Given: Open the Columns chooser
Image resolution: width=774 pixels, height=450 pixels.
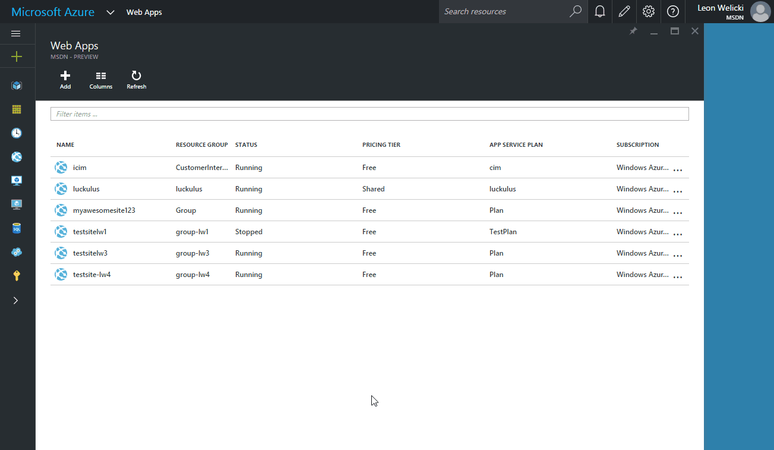Looking at the screenshot, I should (x=100, y=80).
